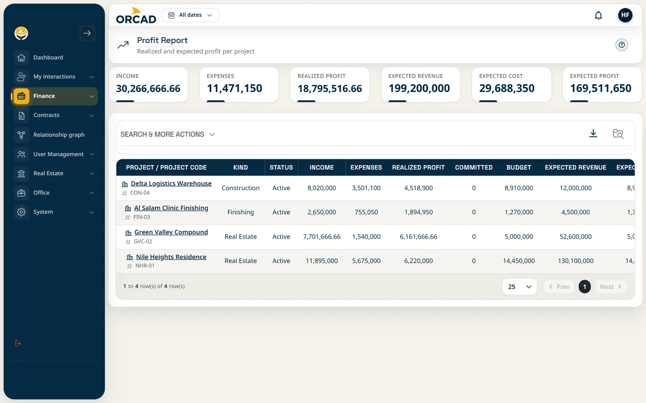Image resolution: width=646 pixels, height=403 pixels.
Task: Expand the Real Estate menu chevron
Action: tap(92, 173)
